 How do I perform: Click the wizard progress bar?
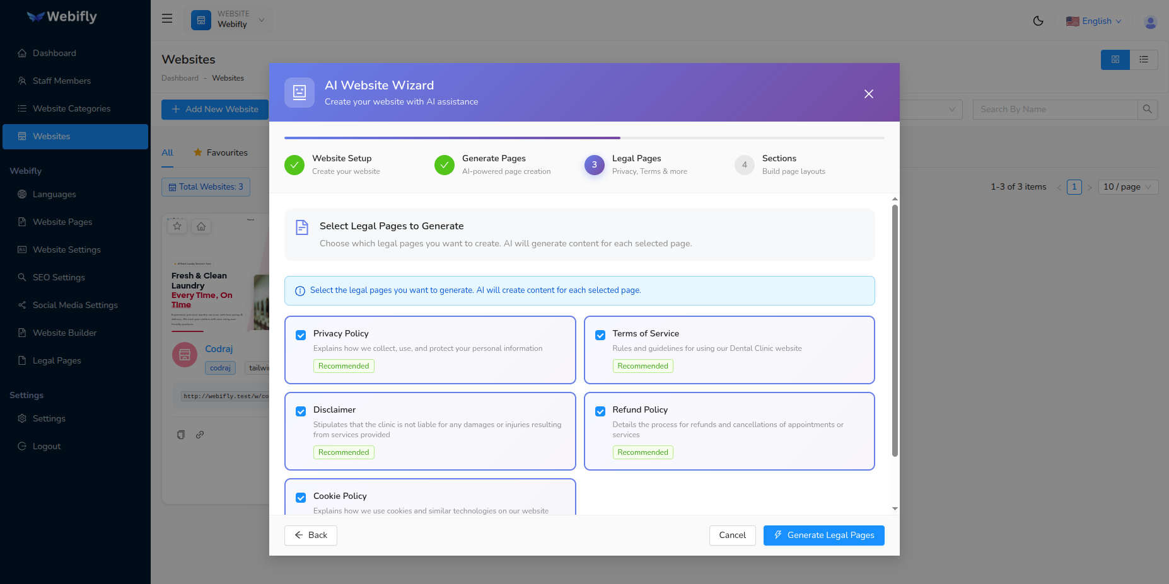[584, 137]
